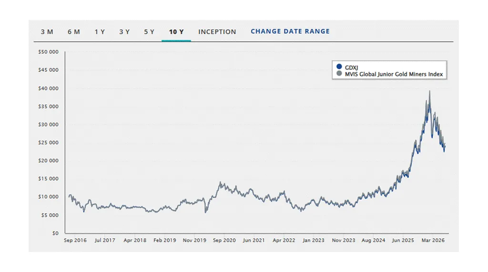The height and width of the screenshot is (272, 488).
Task: Open the CHANGE DATE RANGE link
Action: coord(290,31)
